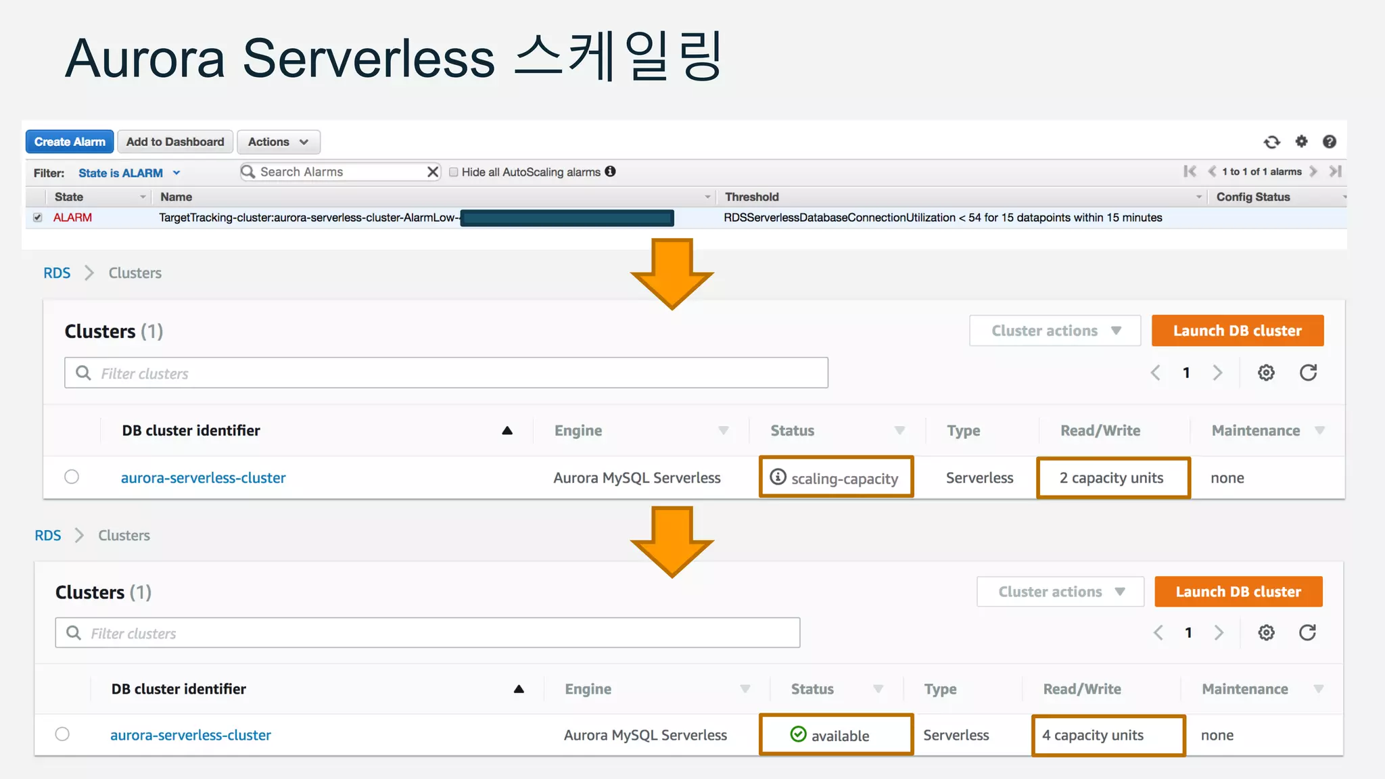Open lower Cluster actions dropdown
Screen dimensions: 1385x779
click(x=1060, y=592)
